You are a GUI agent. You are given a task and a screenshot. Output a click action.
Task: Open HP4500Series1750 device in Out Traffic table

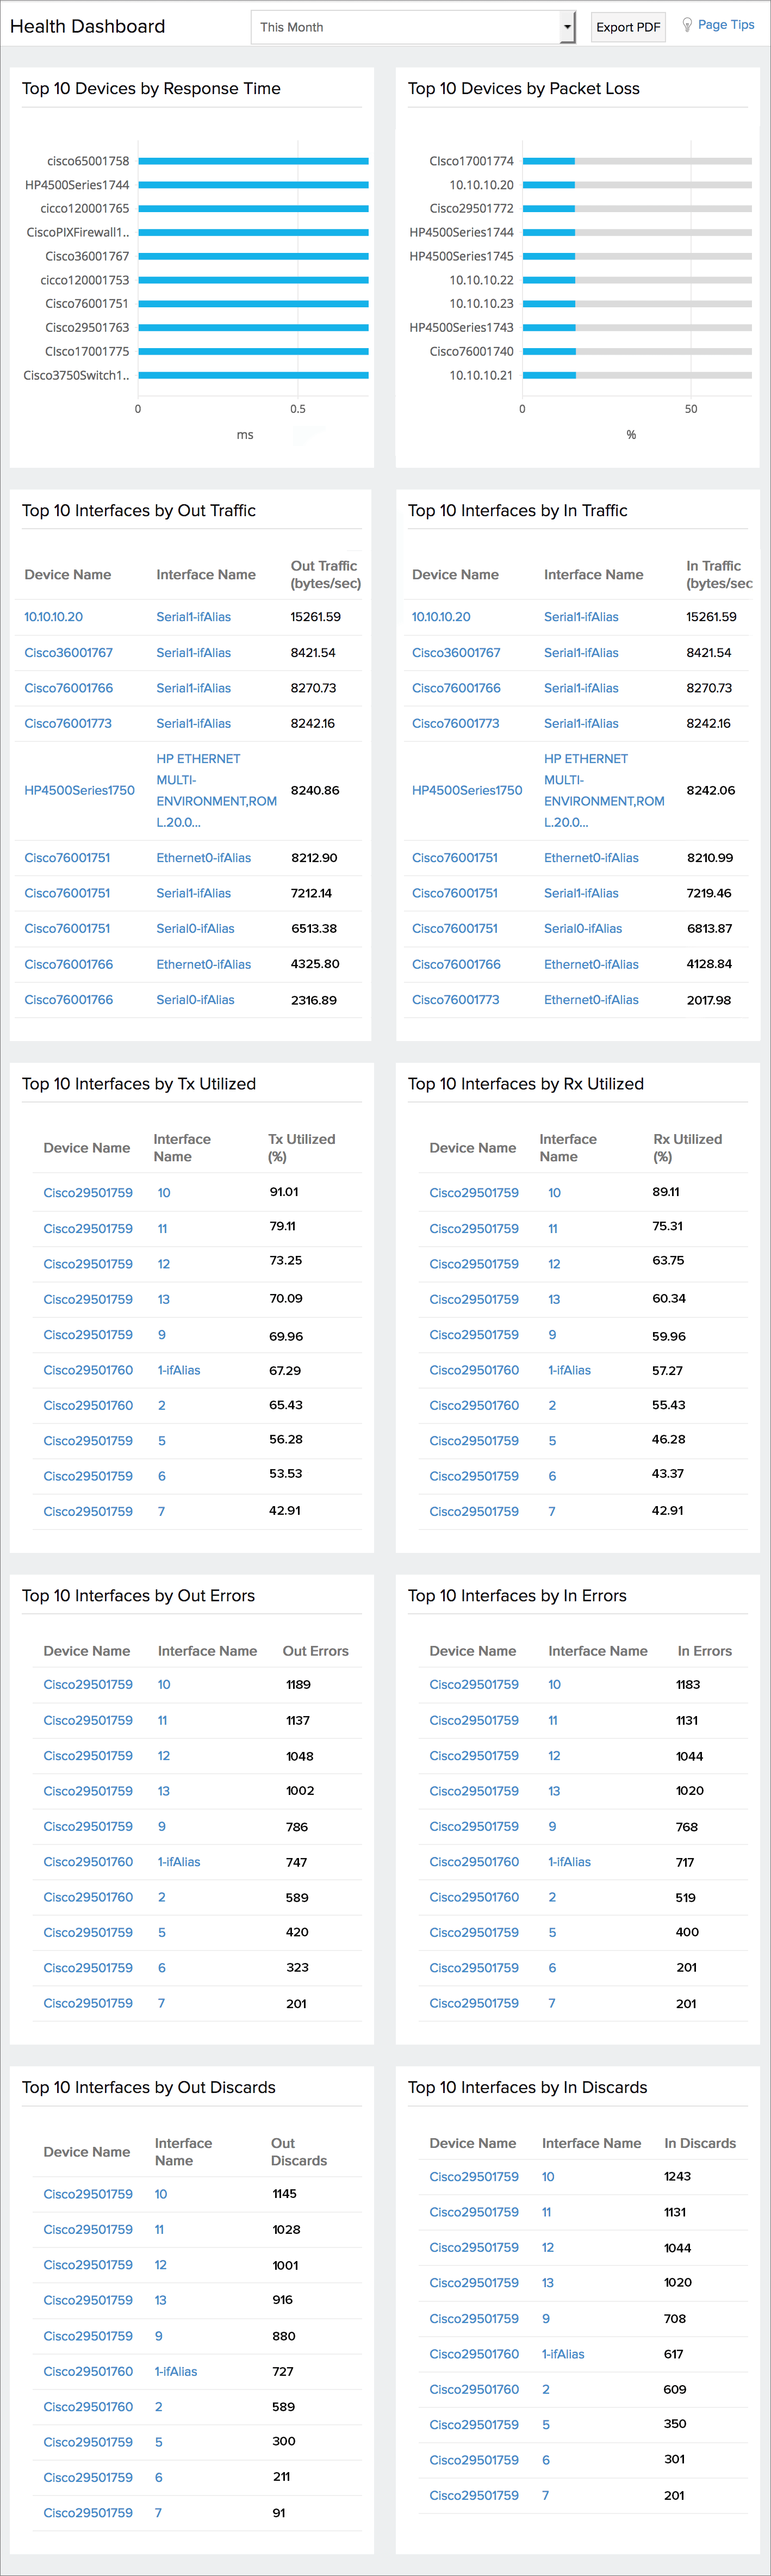(x=79, y=790)
